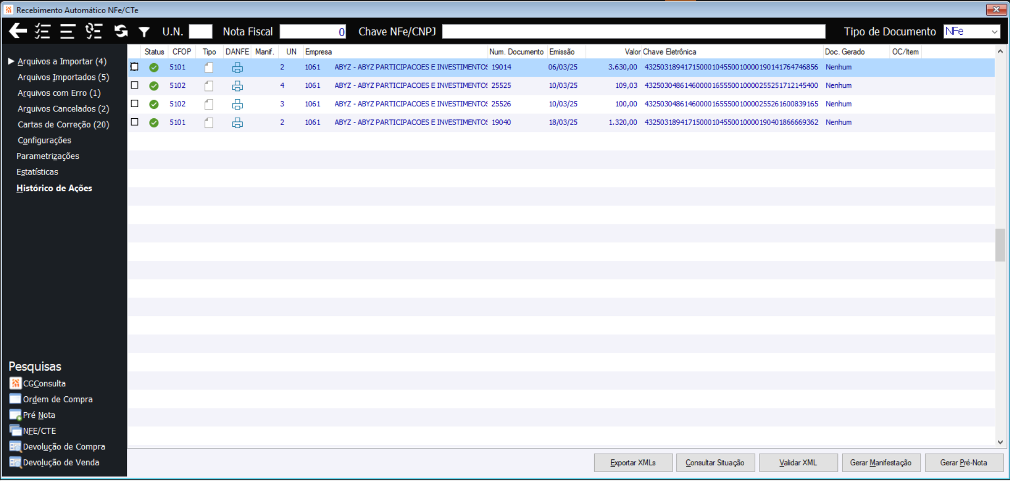Viewport: 1010px width, 481px height.
Task: Click Gerar Pré-Nota button
Action: (x=964, y=463)
